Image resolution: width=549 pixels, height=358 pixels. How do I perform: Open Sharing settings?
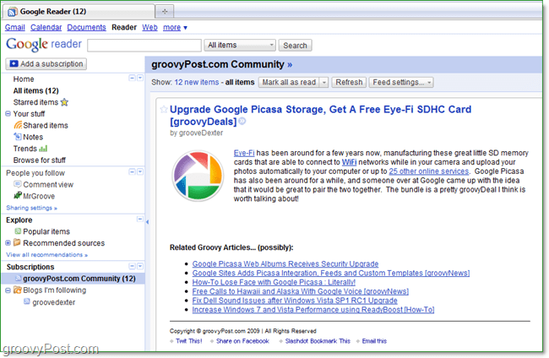(x=31, y=208)
